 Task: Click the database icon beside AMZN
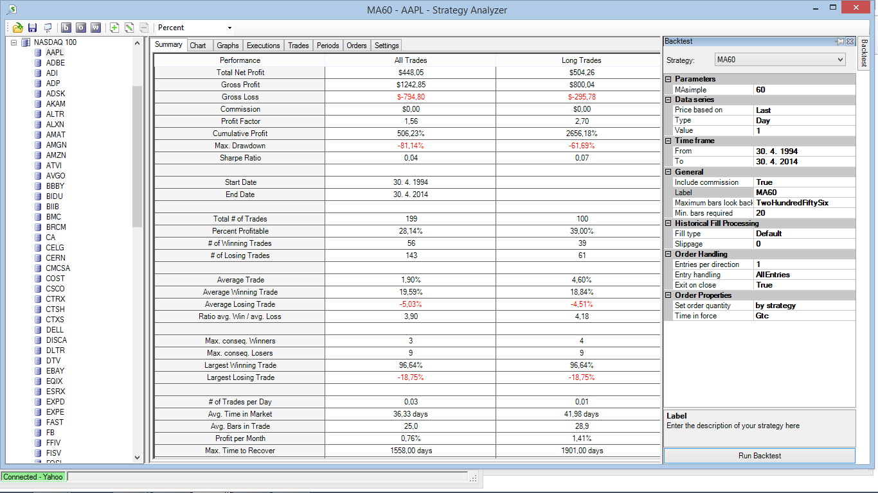point(39,155)
